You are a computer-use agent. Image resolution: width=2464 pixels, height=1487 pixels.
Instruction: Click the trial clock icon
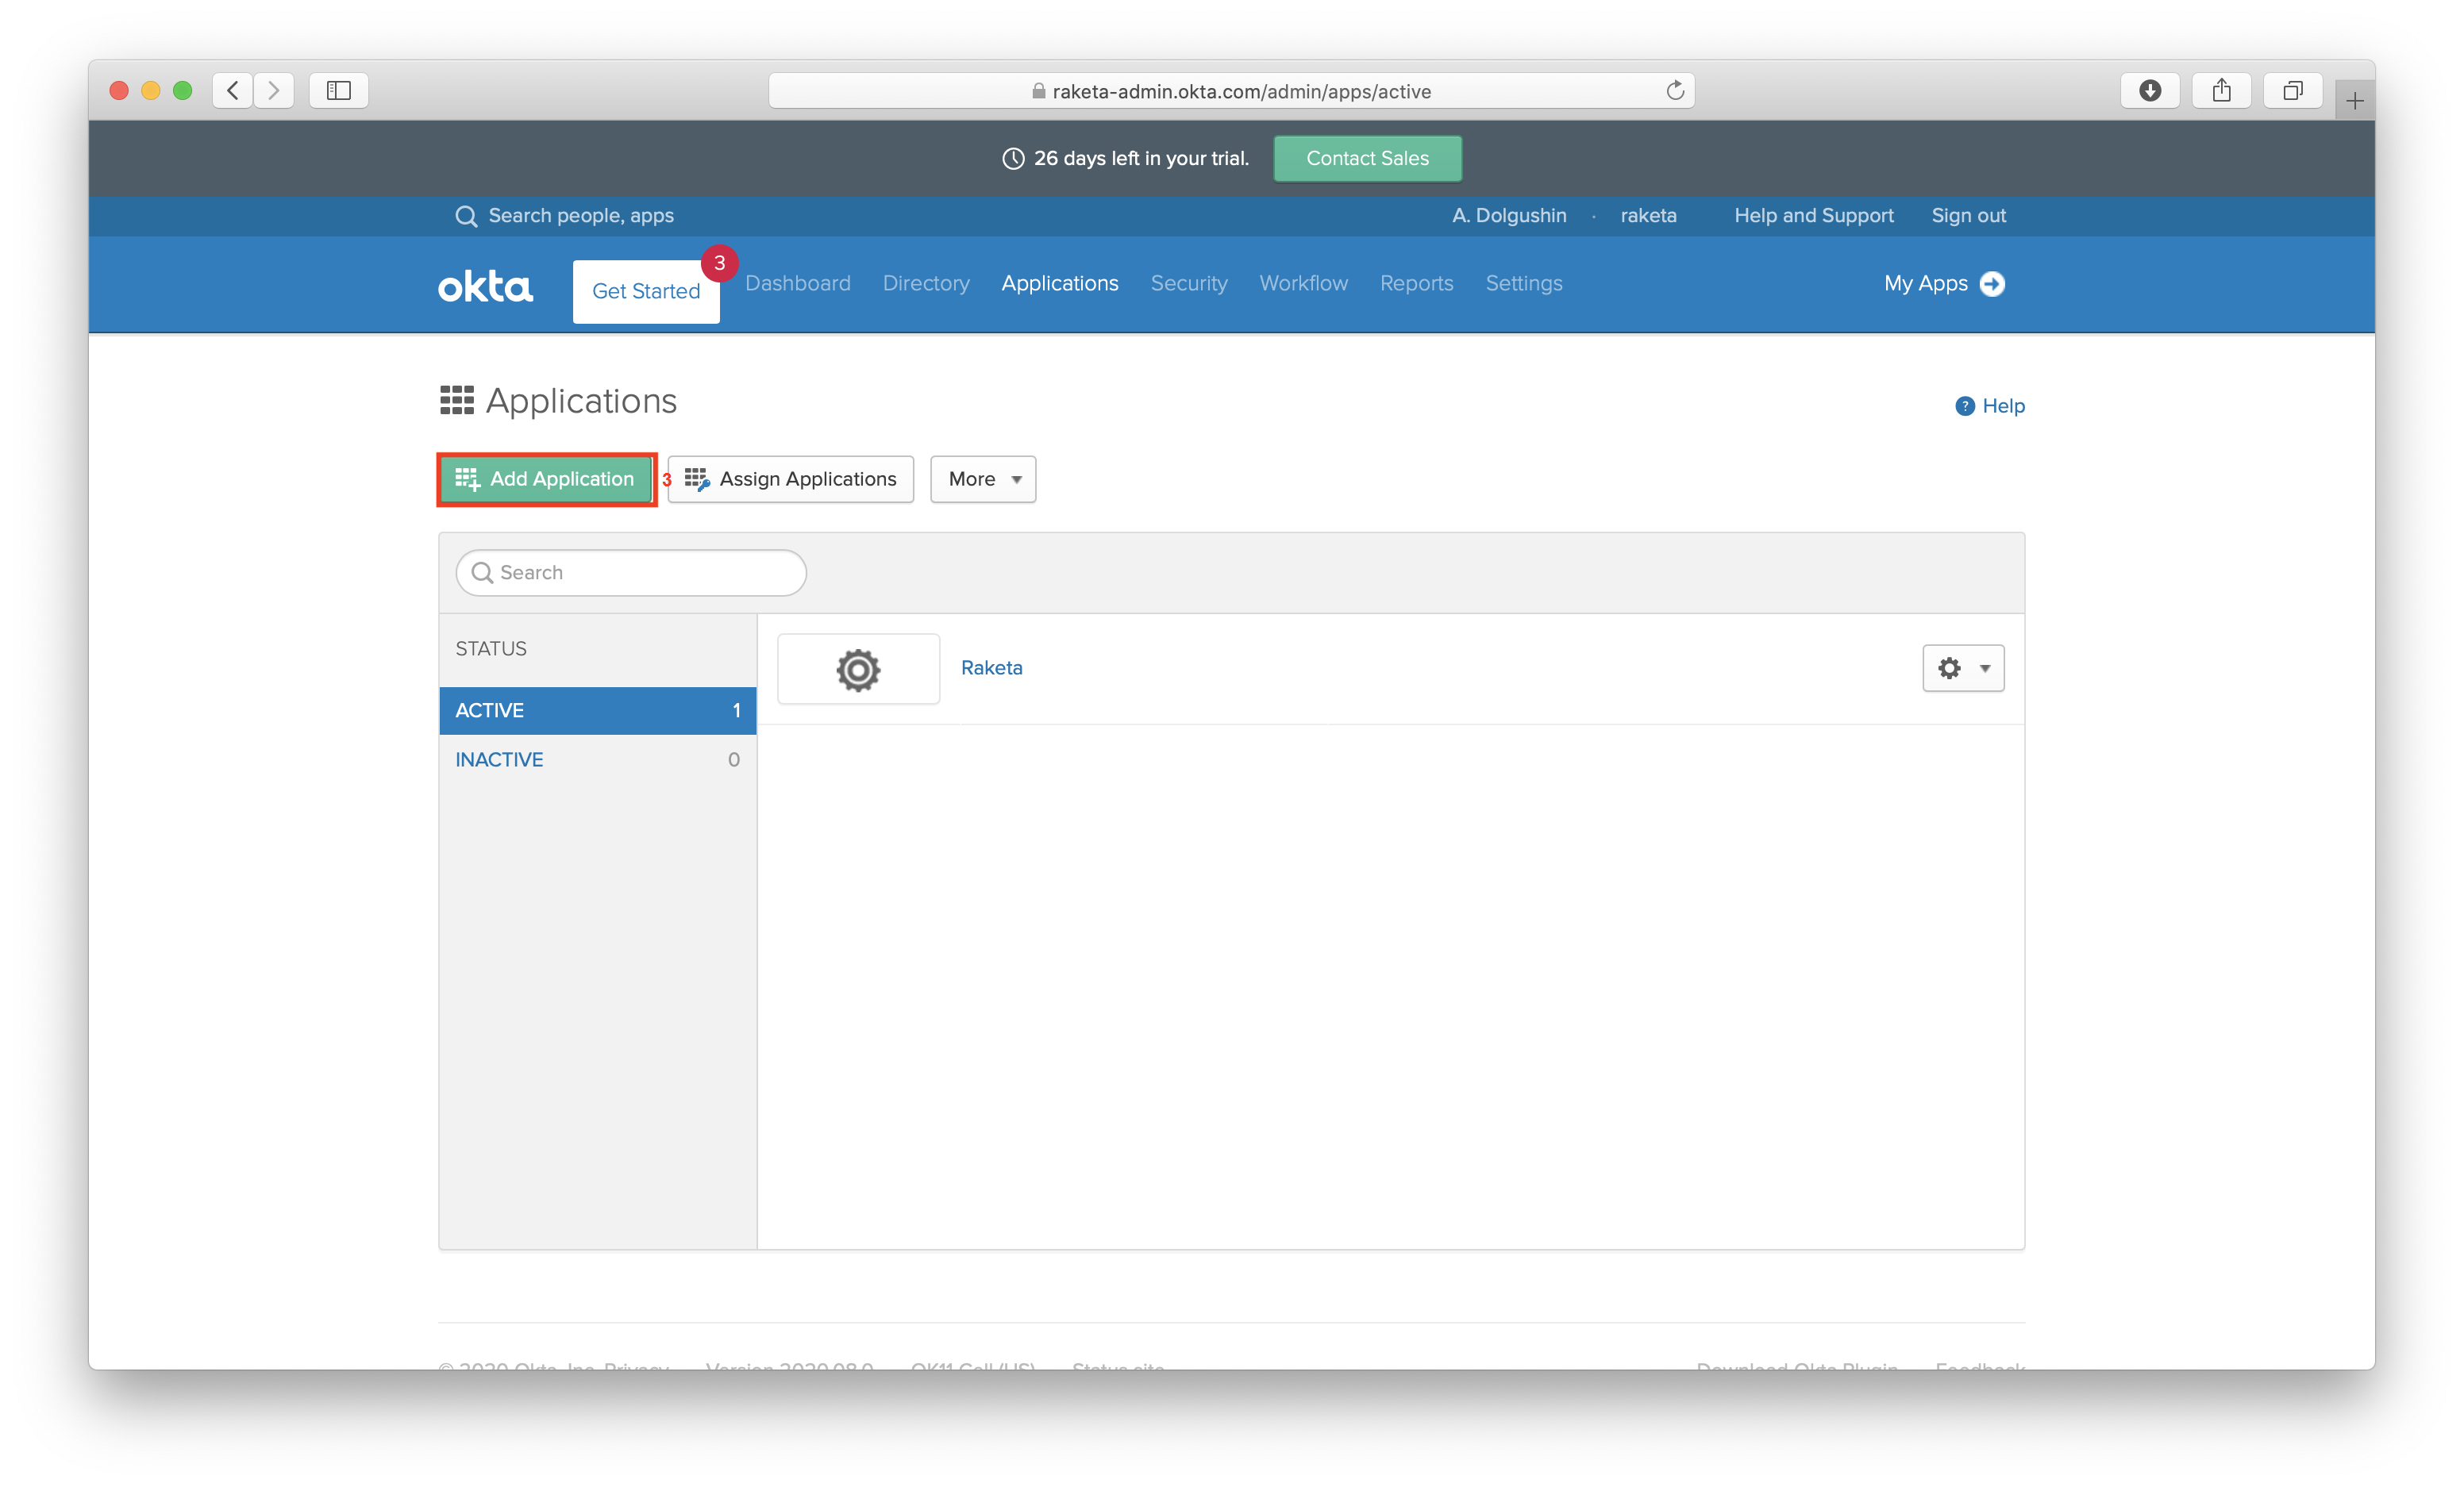coord(1013,159)
